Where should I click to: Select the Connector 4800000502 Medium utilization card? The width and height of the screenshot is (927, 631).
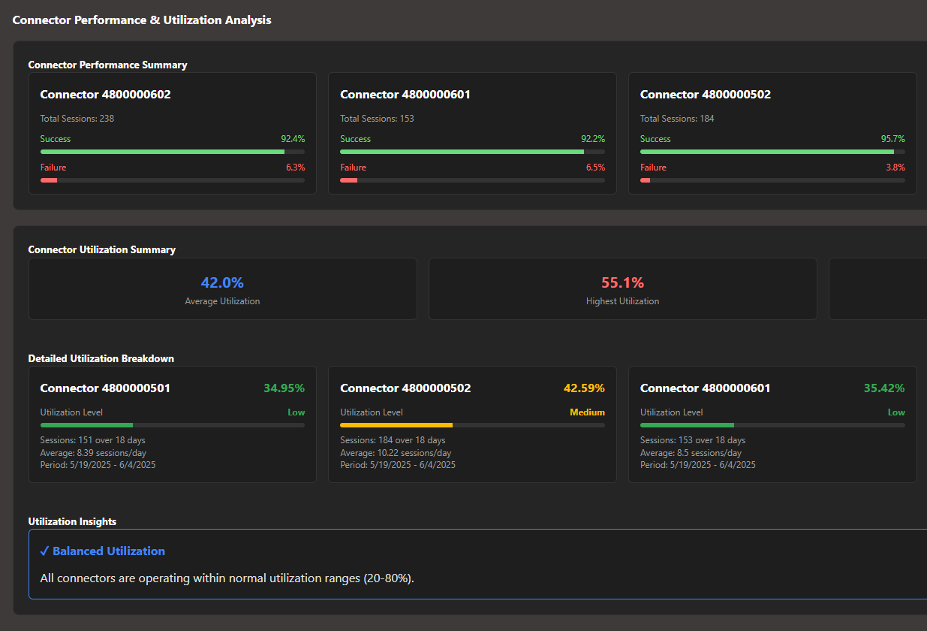[472, 424]
